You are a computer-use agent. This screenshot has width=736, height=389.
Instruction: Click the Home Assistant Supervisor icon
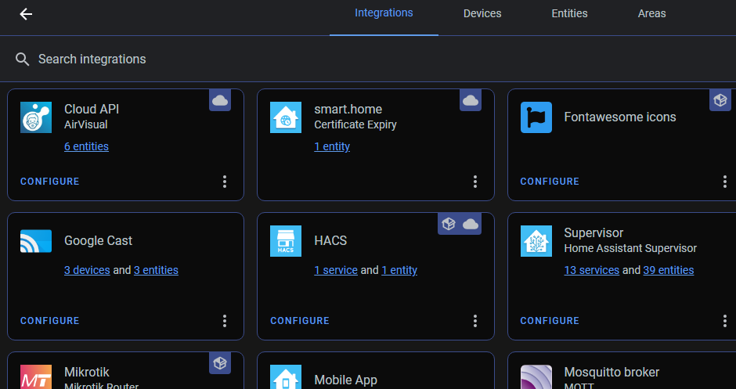pyautogui.click(x=536, y=241)
